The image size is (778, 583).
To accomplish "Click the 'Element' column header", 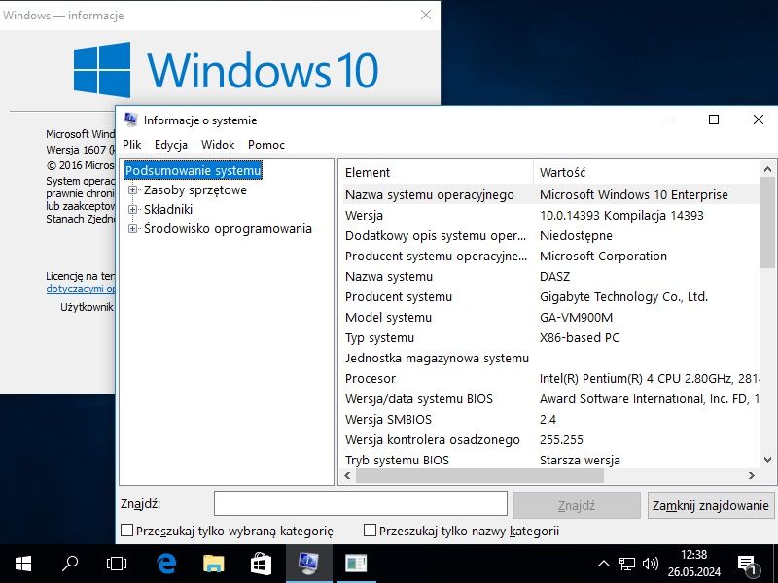I will coord(437,172).
